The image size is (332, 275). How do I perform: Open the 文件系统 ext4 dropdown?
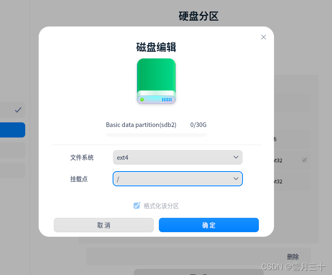tap(178, 157)
